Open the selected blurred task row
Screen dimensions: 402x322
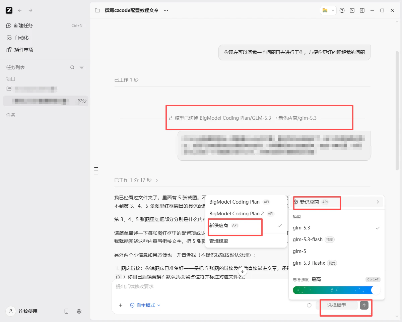(45, 101)
